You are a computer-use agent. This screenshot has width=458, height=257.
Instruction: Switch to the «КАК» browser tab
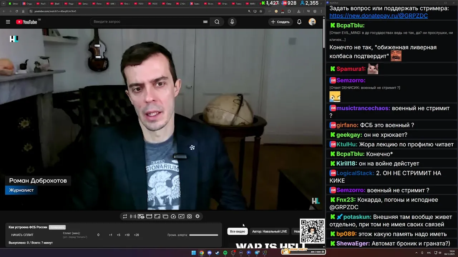[110, 4]
